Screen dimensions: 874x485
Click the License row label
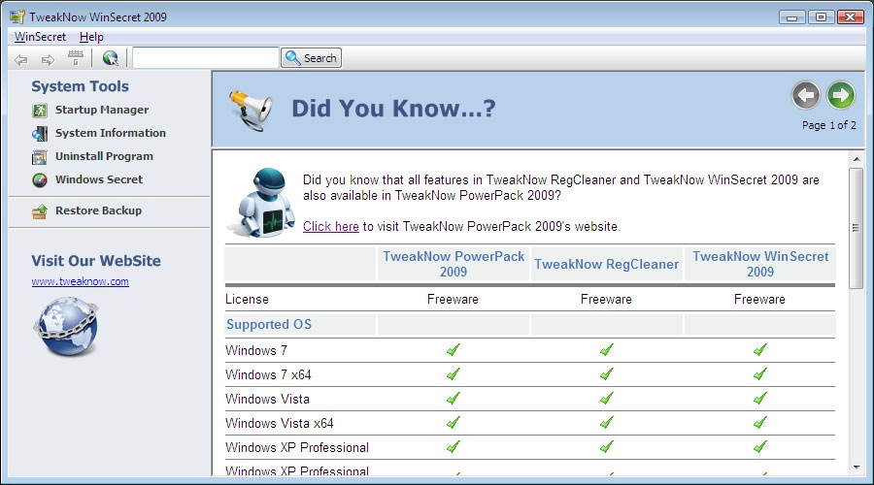click(x=247, y=300)
